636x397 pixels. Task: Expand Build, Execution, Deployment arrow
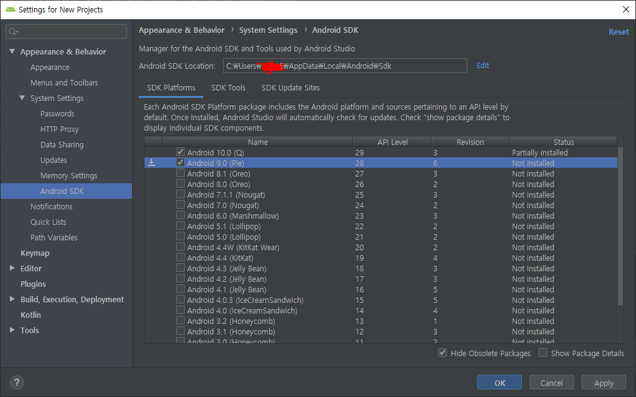pyautogui.click(x=12, y=299)
